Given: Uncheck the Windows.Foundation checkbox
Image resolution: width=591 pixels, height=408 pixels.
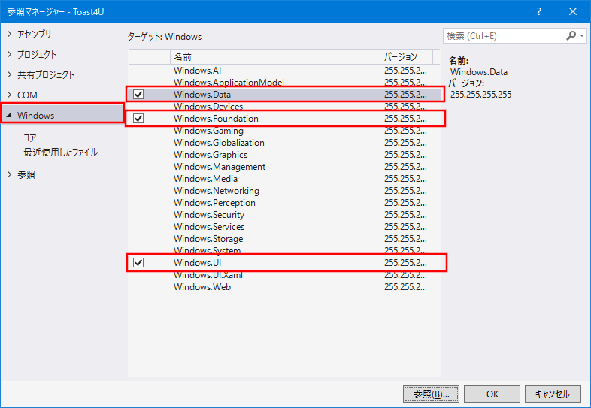Looking at the screenshot, I should point(138,119).
